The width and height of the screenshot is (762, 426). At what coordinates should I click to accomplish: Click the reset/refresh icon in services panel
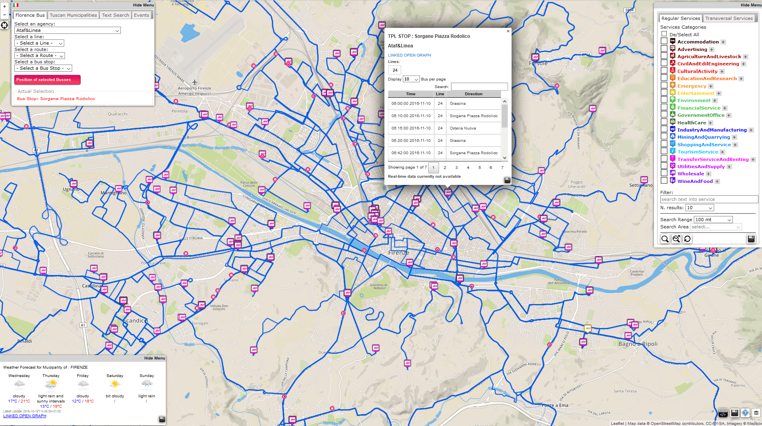coord(687,239)
